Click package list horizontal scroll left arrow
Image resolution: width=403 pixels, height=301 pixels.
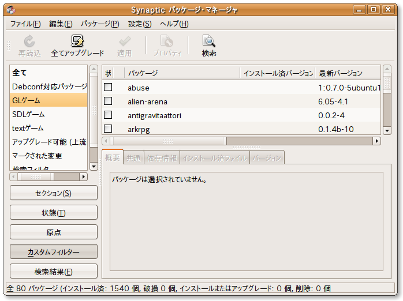(x=106, y=141)
